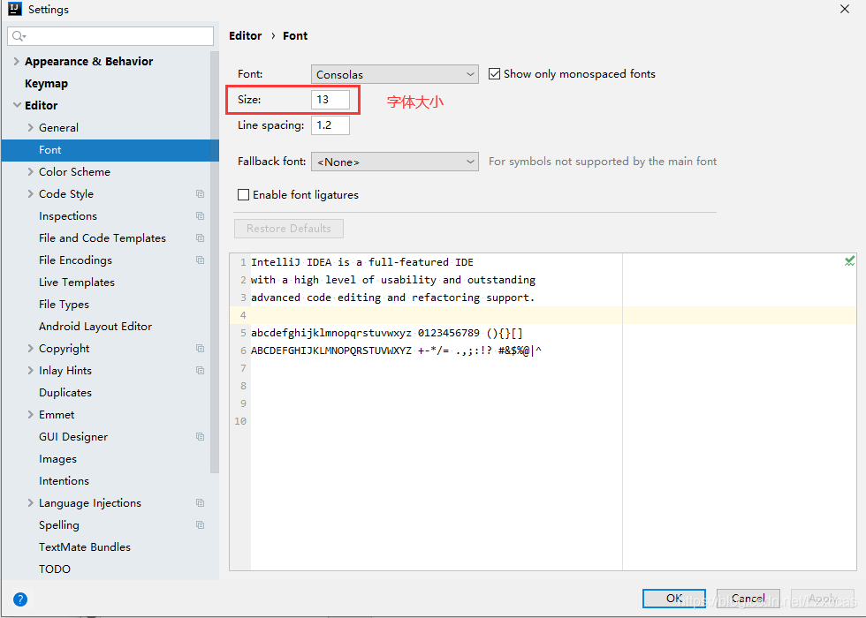Click project-level icon next to Code Style
The width and height of the screenshot is (866, 618).
[x=200, y=193]
